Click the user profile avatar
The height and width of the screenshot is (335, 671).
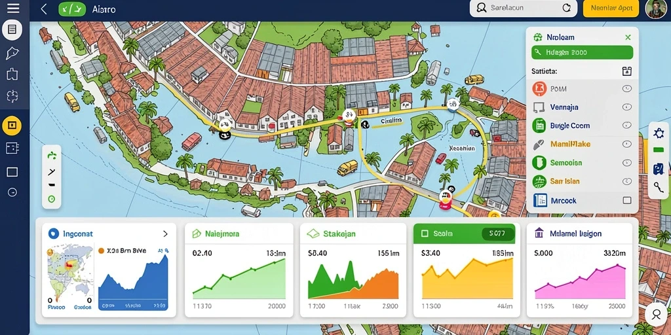point(656,9)
